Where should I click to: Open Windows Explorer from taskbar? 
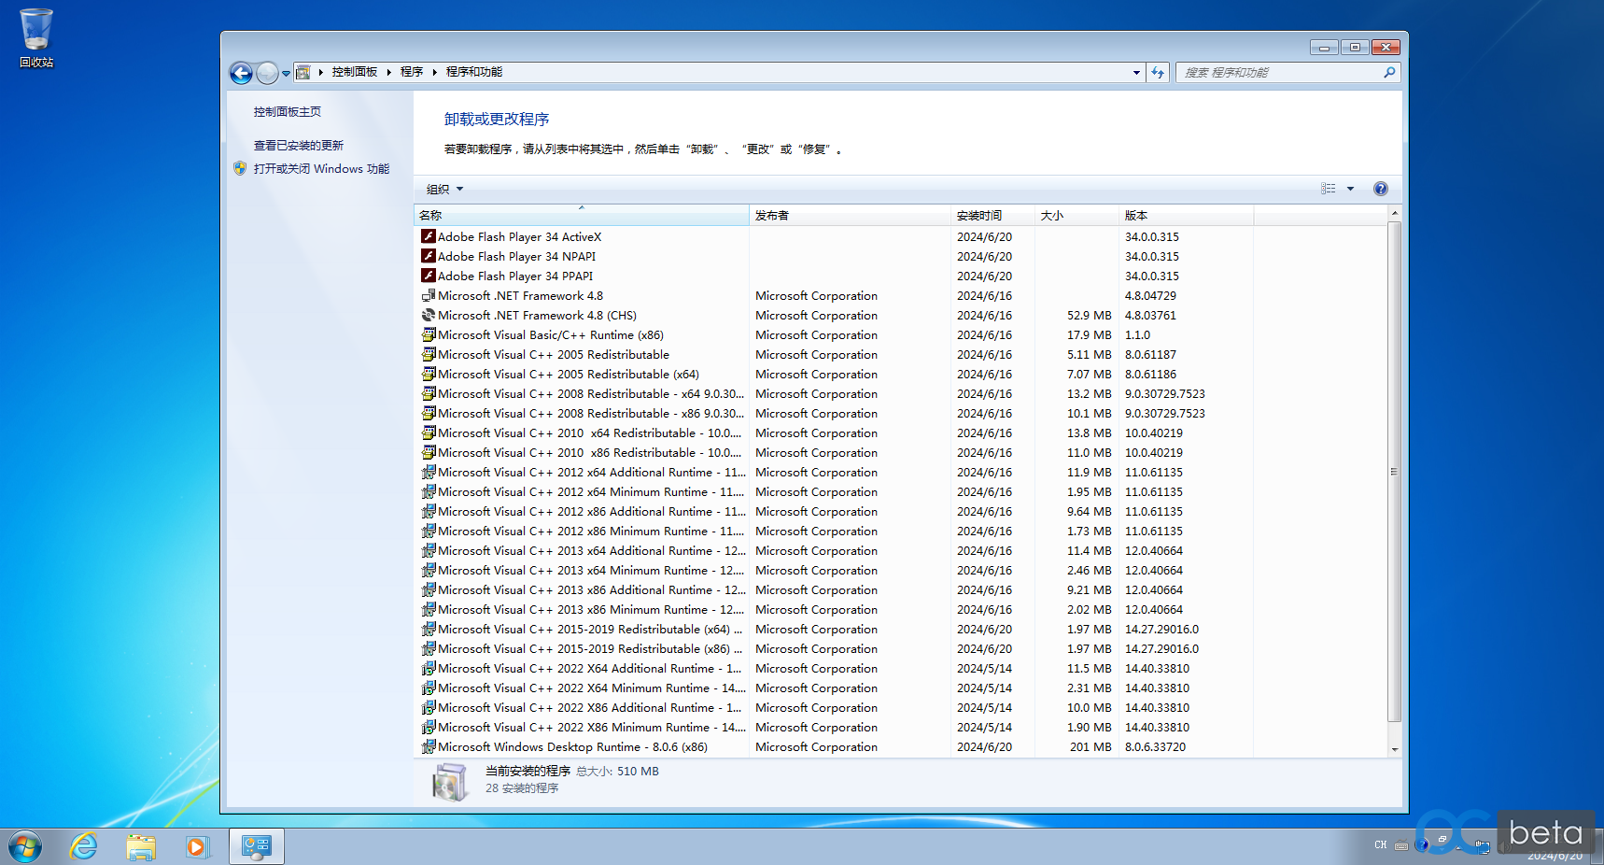(141, 847)
